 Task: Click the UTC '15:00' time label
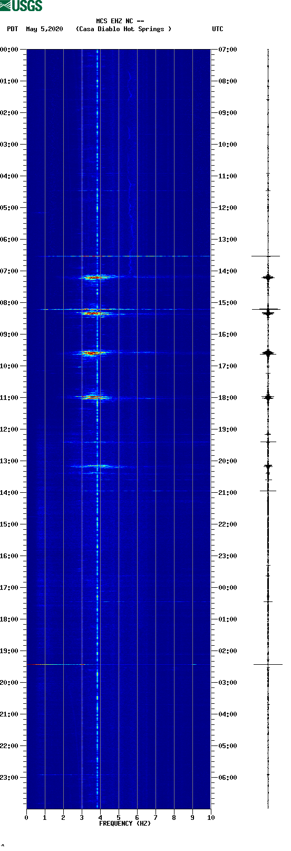click(x=228, y=303)
